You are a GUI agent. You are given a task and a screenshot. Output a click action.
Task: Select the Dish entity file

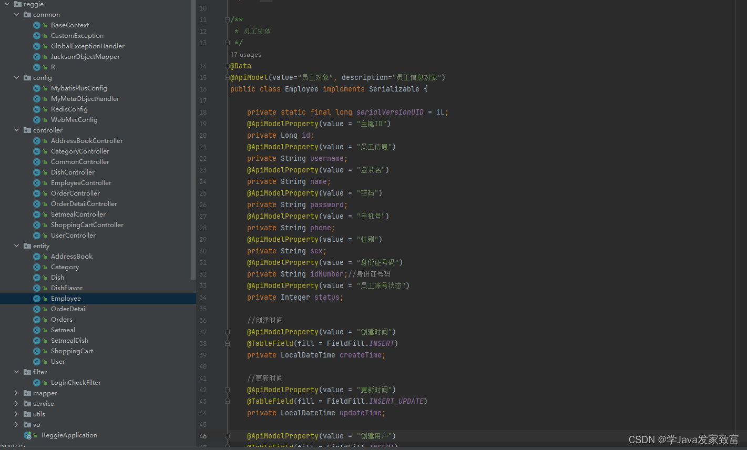57,278
